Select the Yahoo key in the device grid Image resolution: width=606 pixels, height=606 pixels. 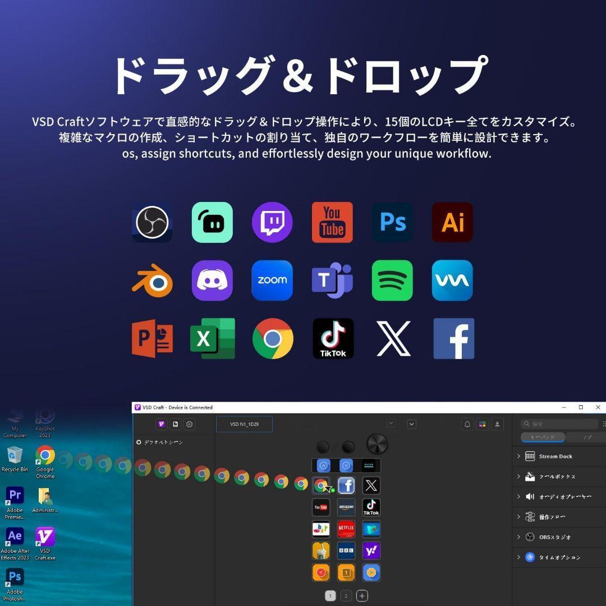pyautogui.click(x=371, y=551)
